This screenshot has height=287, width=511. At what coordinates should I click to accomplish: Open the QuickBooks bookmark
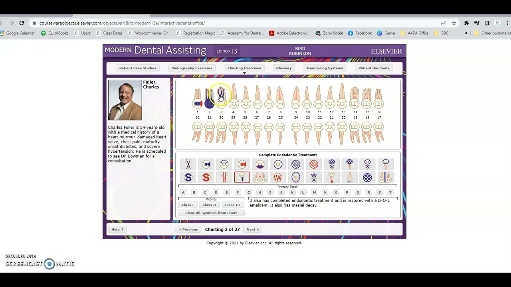coord(55,33)
